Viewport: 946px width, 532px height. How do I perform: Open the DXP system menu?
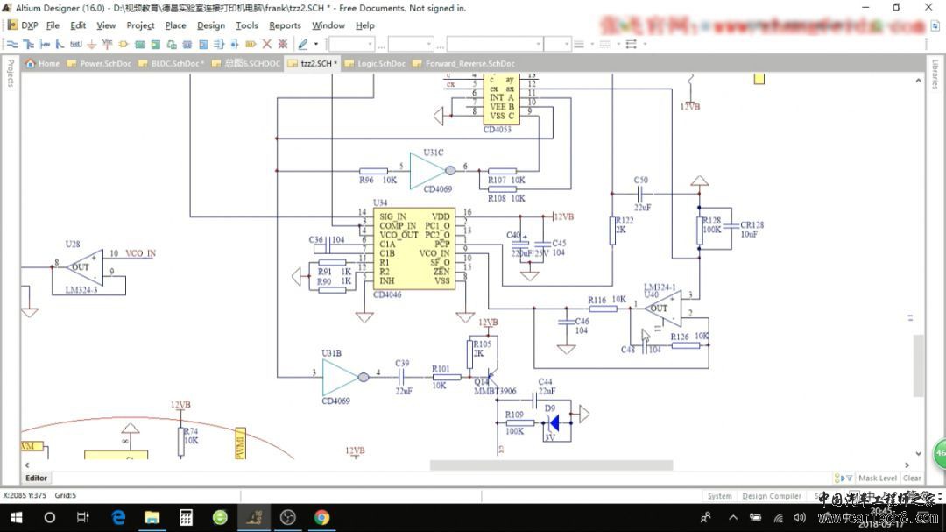23,25
